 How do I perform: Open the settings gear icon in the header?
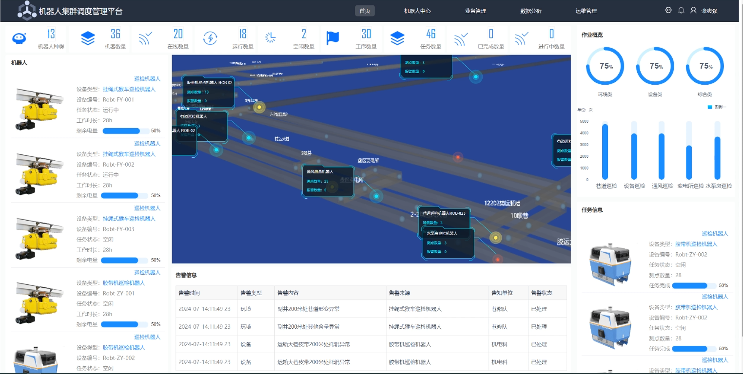pyautogui.click(x=668, y=10)
